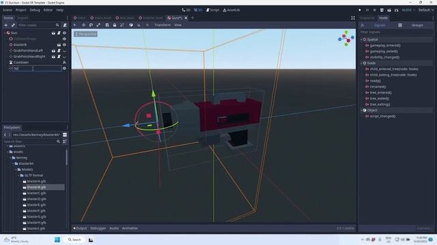Screen dimensions: 437x245
Task: Open the Windows Start menu
Action: (x=57, y=240)
